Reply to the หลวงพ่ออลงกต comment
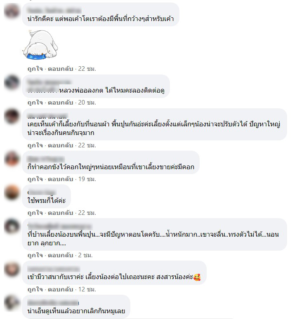 60,102
